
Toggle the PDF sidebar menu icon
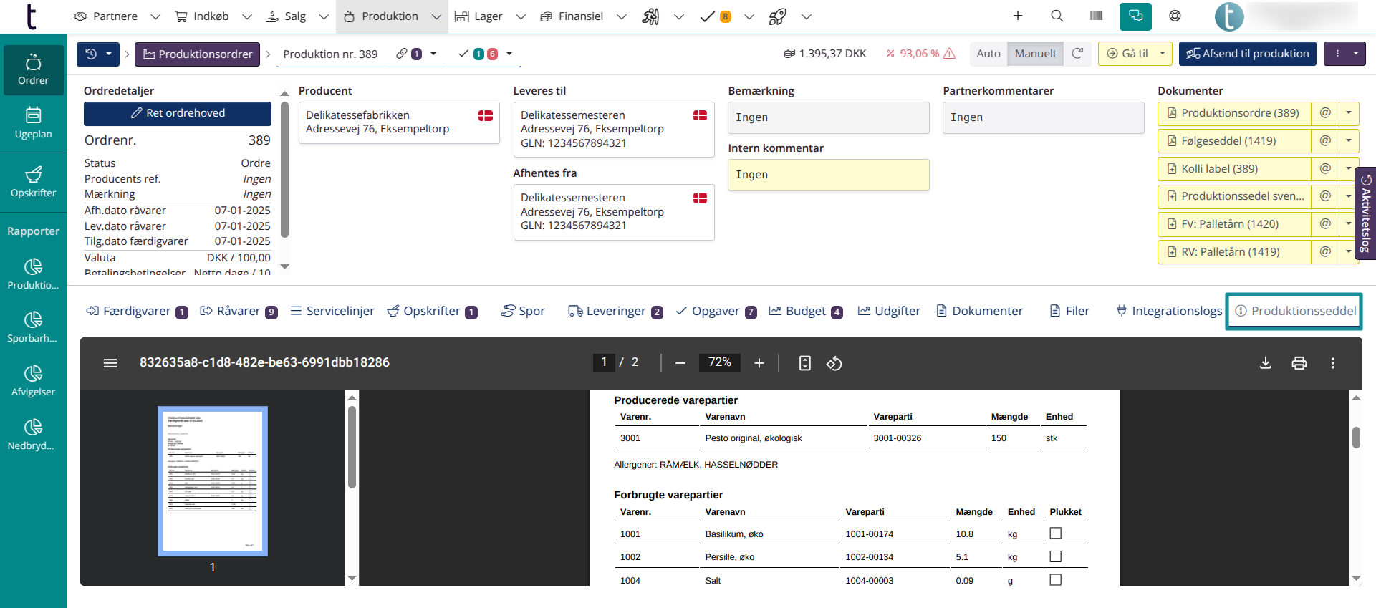pos(110,363)
